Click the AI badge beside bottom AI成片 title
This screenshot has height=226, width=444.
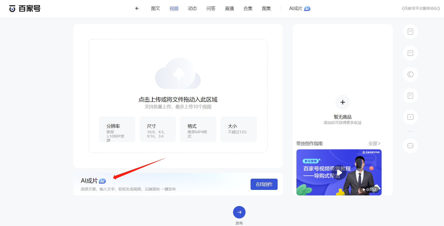(x=102, y=181)
